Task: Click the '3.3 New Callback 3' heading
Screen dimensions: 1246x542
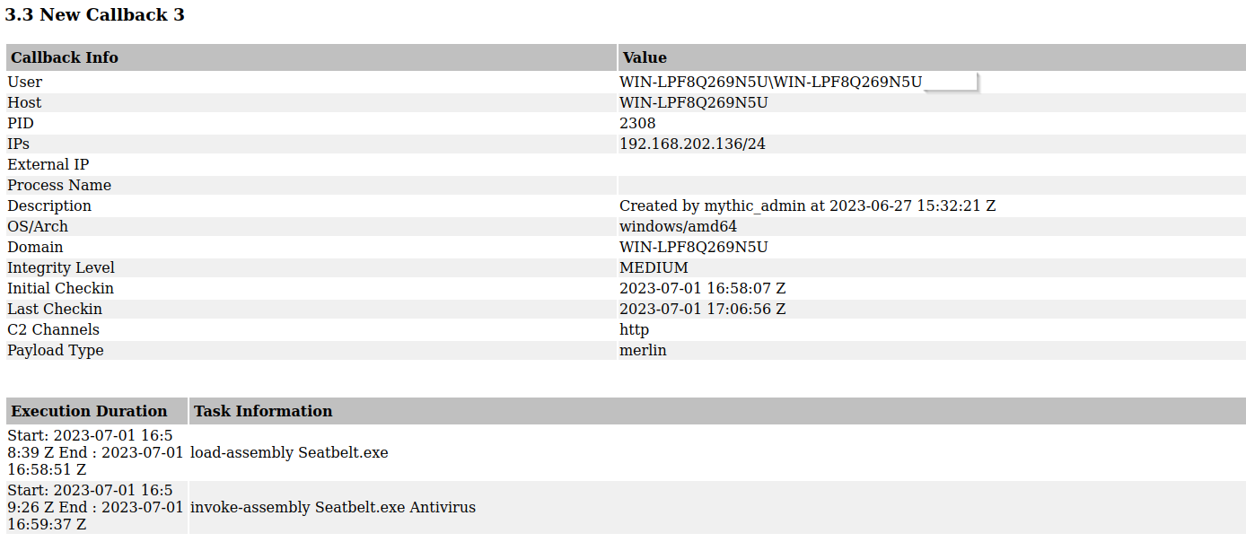Action: (94, 14)
